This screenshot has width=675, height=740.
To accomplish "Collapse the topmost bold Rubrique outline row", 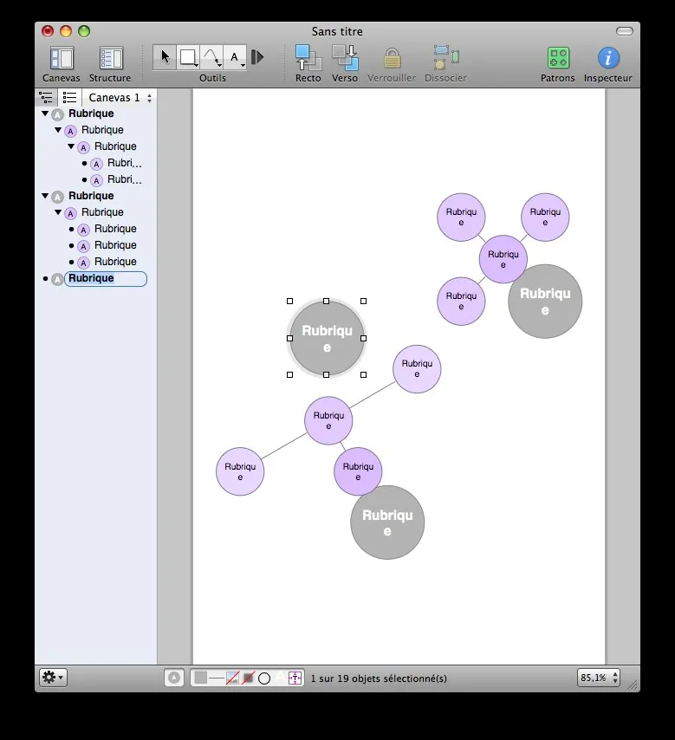I will (x=45, y=114).
